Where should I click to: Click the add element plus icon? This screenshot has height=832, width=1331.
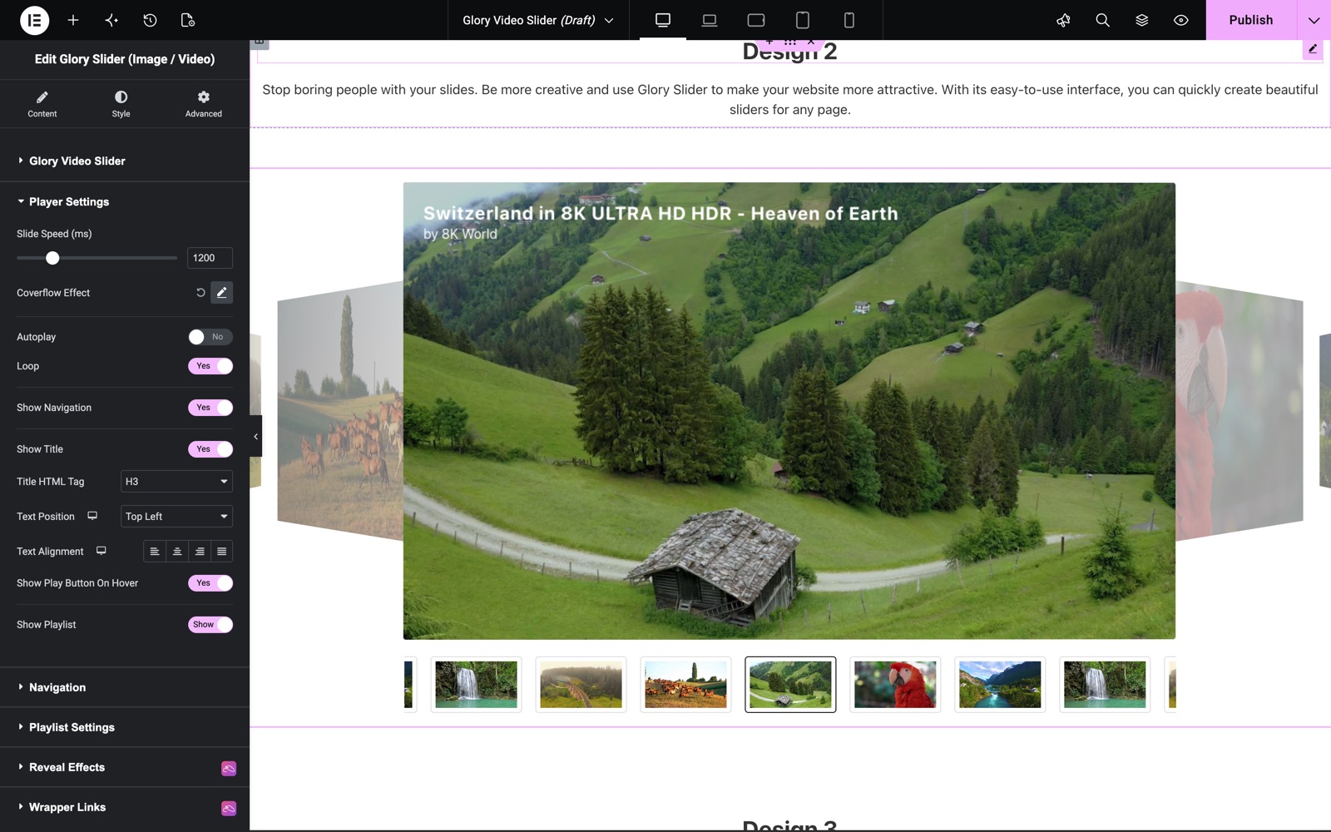[x=73, y=20]
